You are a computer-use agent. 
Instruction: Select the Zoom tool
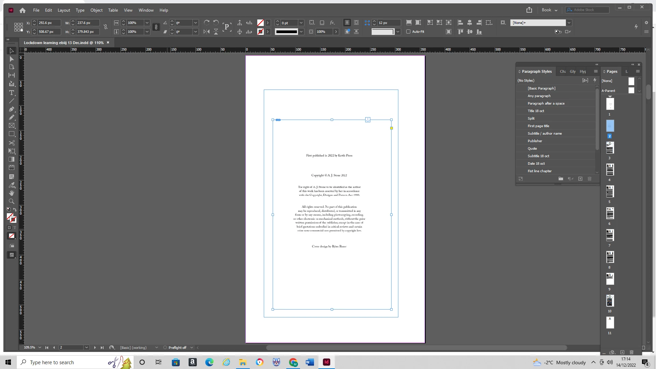pyautogui.click(x=12, y=201)
